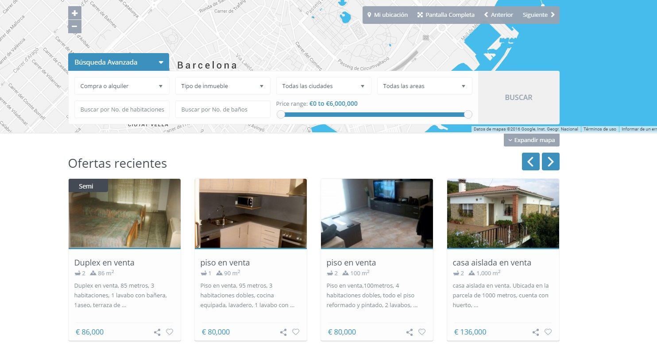657x354 pixels.
Task: Click Pantalla Completa on map toolbar
Action: coord(446,15)
